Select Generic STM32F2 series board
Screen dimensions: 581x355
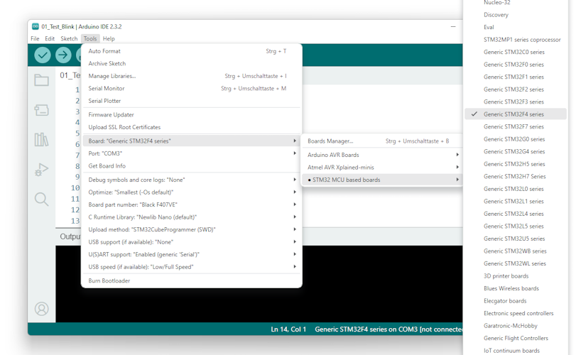click(516, 89)
